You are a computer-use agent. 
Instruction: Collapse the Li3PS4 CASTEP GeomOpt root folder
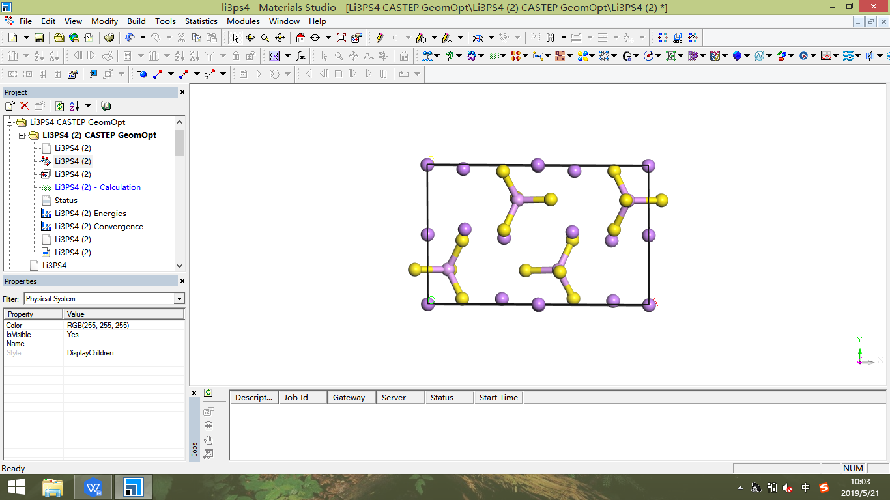[x=10, y=122]
